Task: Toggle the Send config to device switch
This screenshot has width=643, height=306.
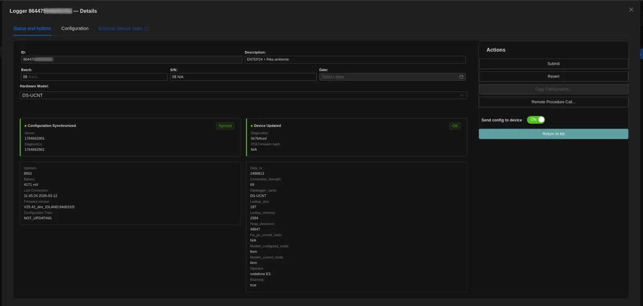Action: click(x=536, y=120)
